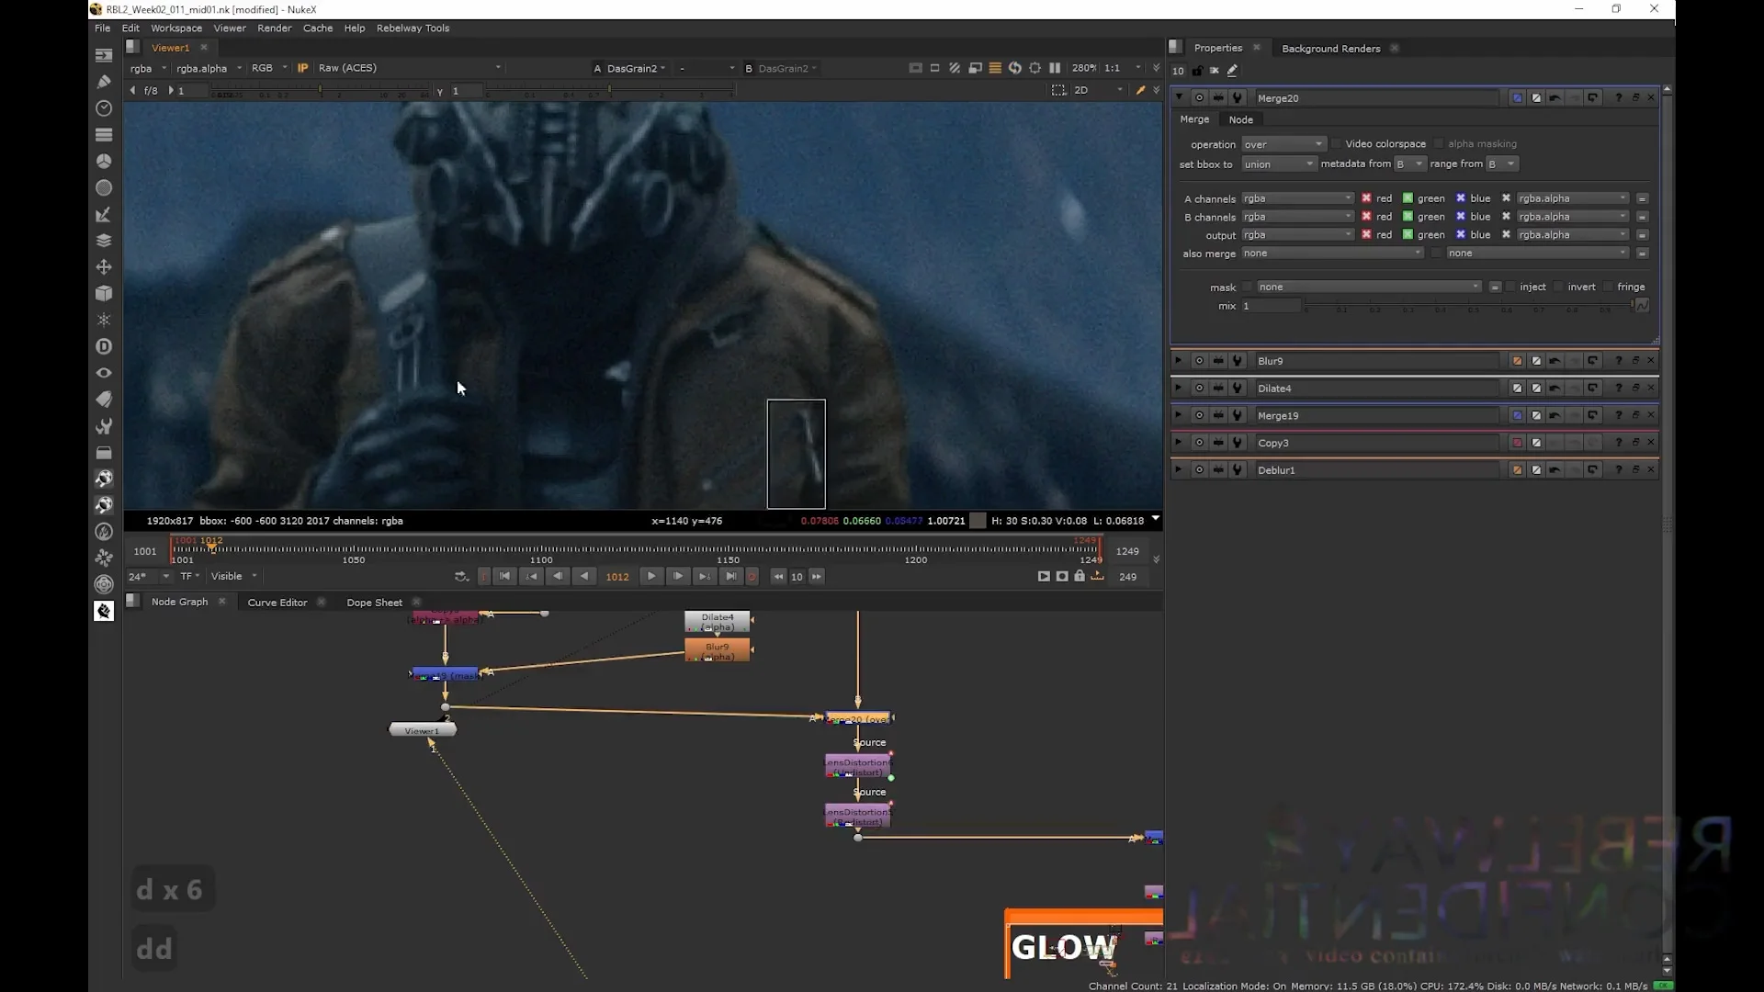
Task: Enable the mask fringe checkbox
Action: (1609, 287)
